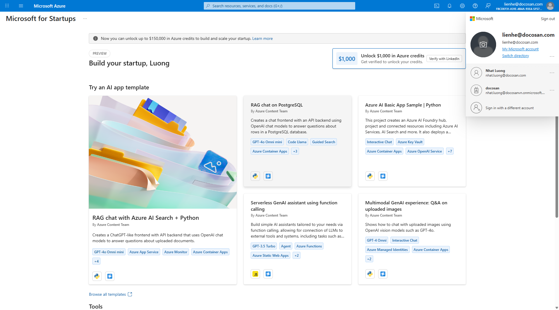The height and width of the screenshot is (310, 559).
Task: Click the Python icon on Azure AI Basic App Sample card
Action: click(x=370, y=176)
